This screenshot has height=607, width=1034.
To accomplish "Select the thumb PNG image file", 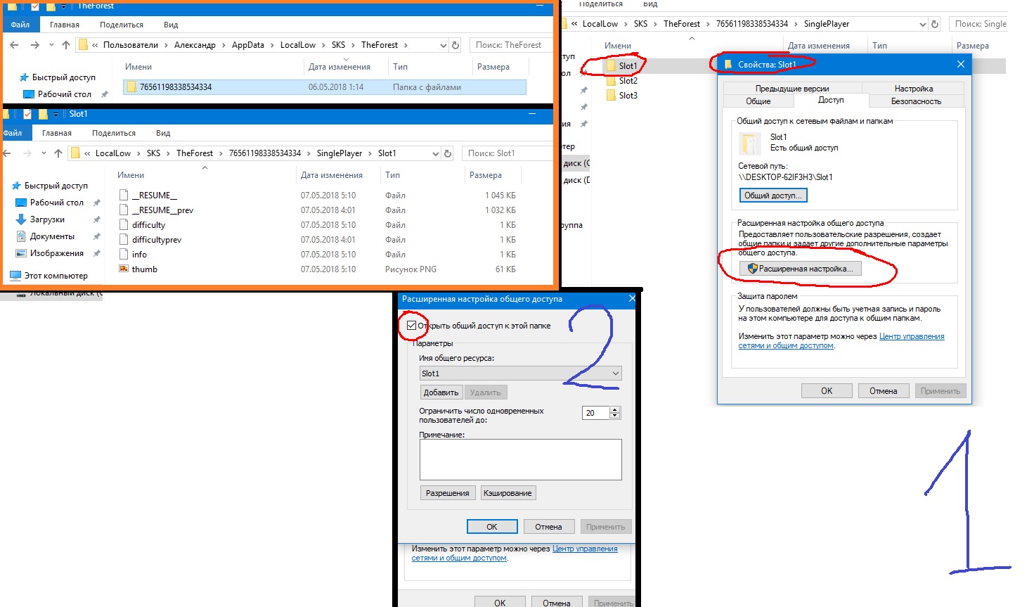I will [x=144, y=269].
